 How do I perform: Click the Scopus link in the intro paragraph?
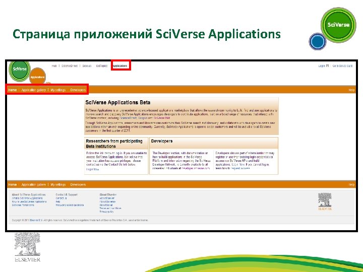(x=143, y=118)
